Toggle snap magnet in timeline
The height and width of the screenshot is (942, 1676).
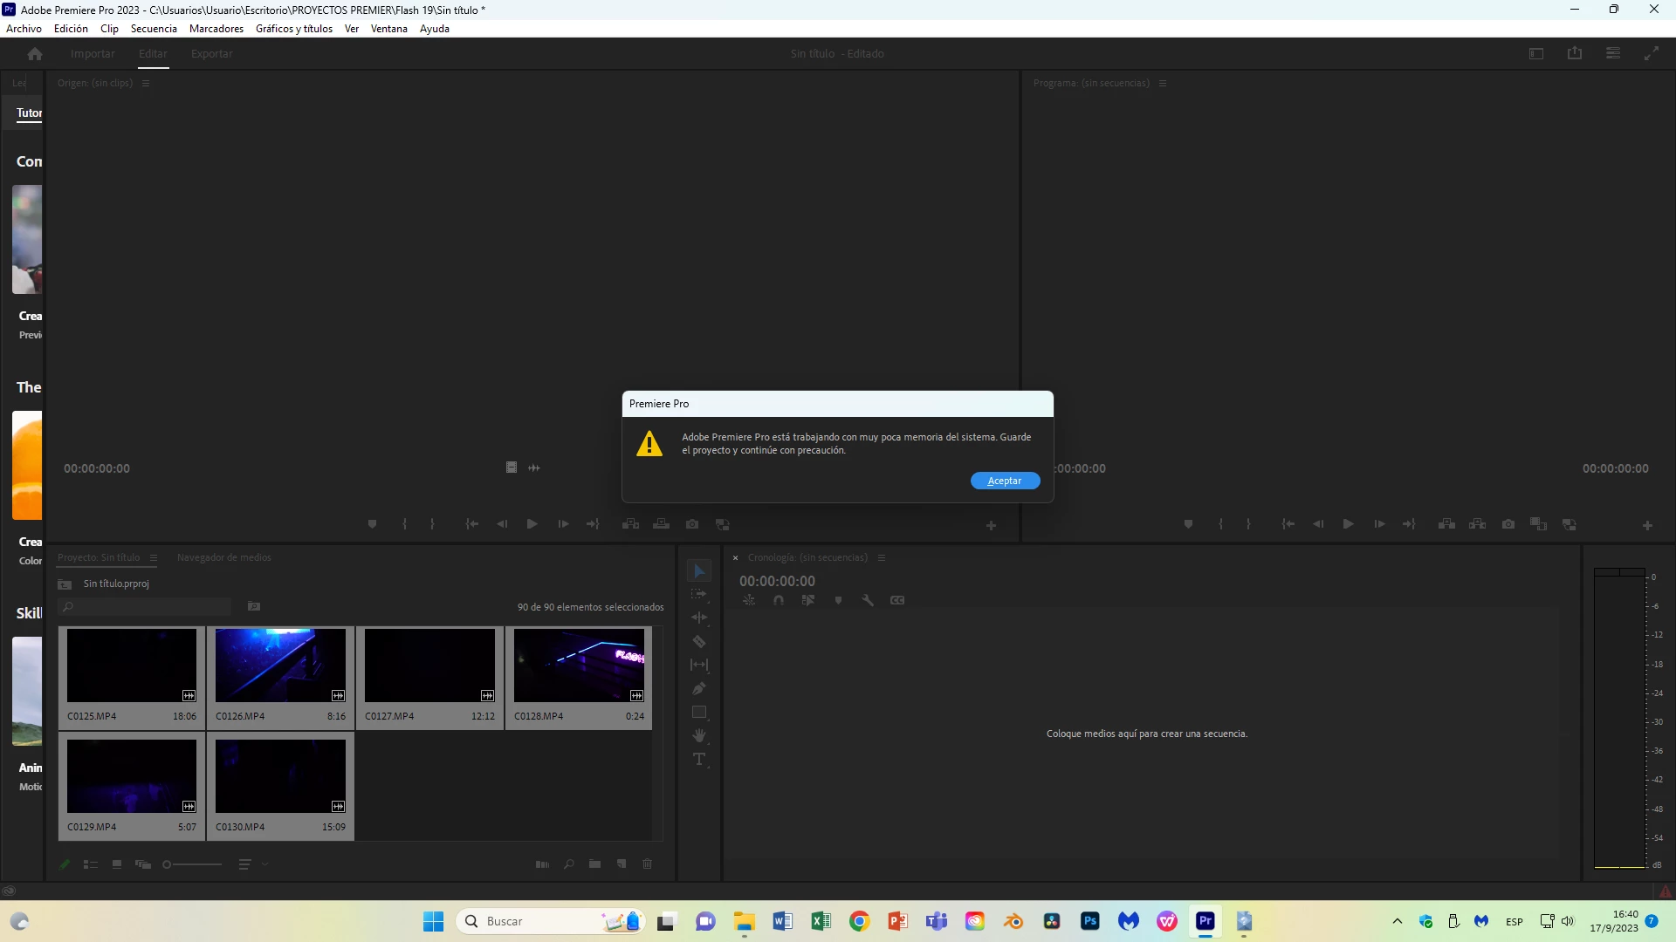tap(779, 601)
